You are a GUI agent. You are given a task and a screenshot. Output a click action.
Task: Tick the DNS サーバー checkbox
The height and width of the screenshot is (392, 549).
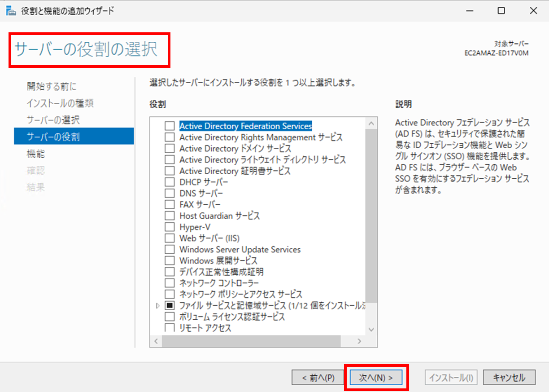170,193
